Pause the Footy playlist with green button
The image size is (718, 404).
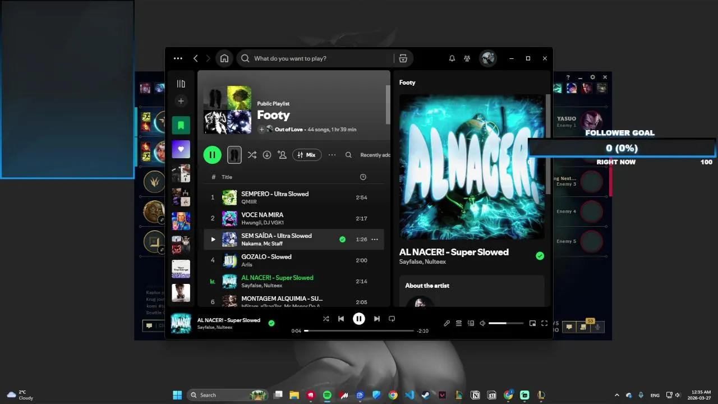pyautogui.click(x=212, y=155)
